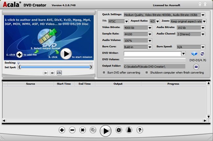The width and height of the screenshot is (213, 141).
Task: Open the DVD Writer dropdown arrow
Action: coord(184,54)
